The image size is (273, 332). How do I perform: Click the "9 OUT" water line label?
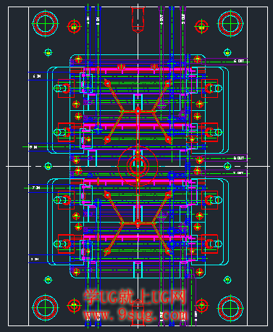(239, 158)
